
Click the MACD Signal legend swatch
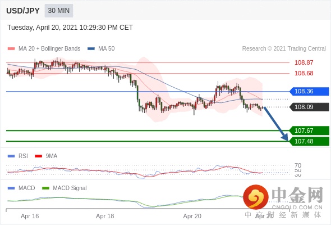pos(45,188)
